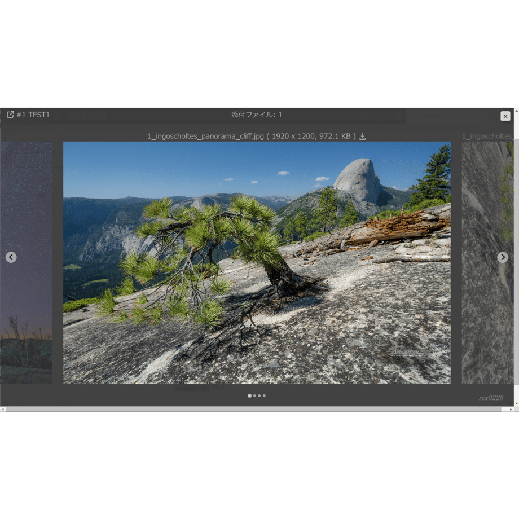Go to the previous attachment image
Image resolution: width=519 pixels, height=519 pixels.
click(11, 257)
